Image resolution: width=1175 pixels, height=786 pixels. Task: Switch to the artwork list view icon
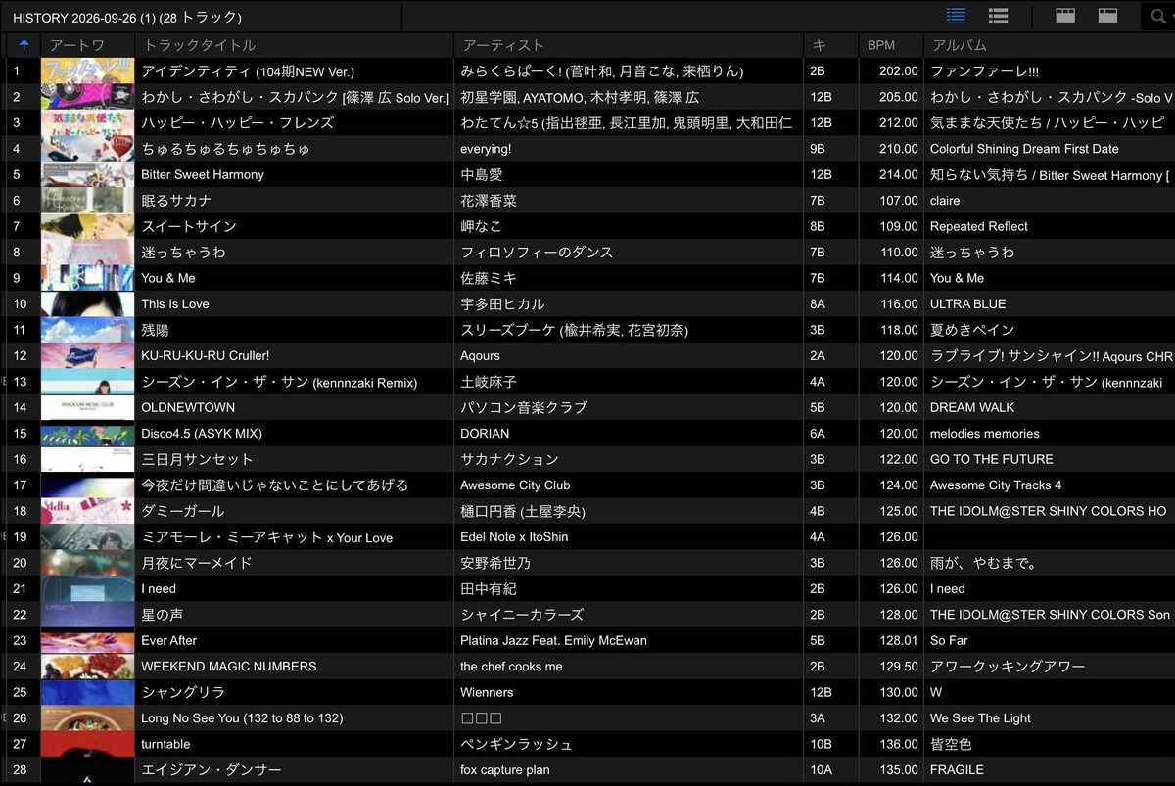pos(999,16)
